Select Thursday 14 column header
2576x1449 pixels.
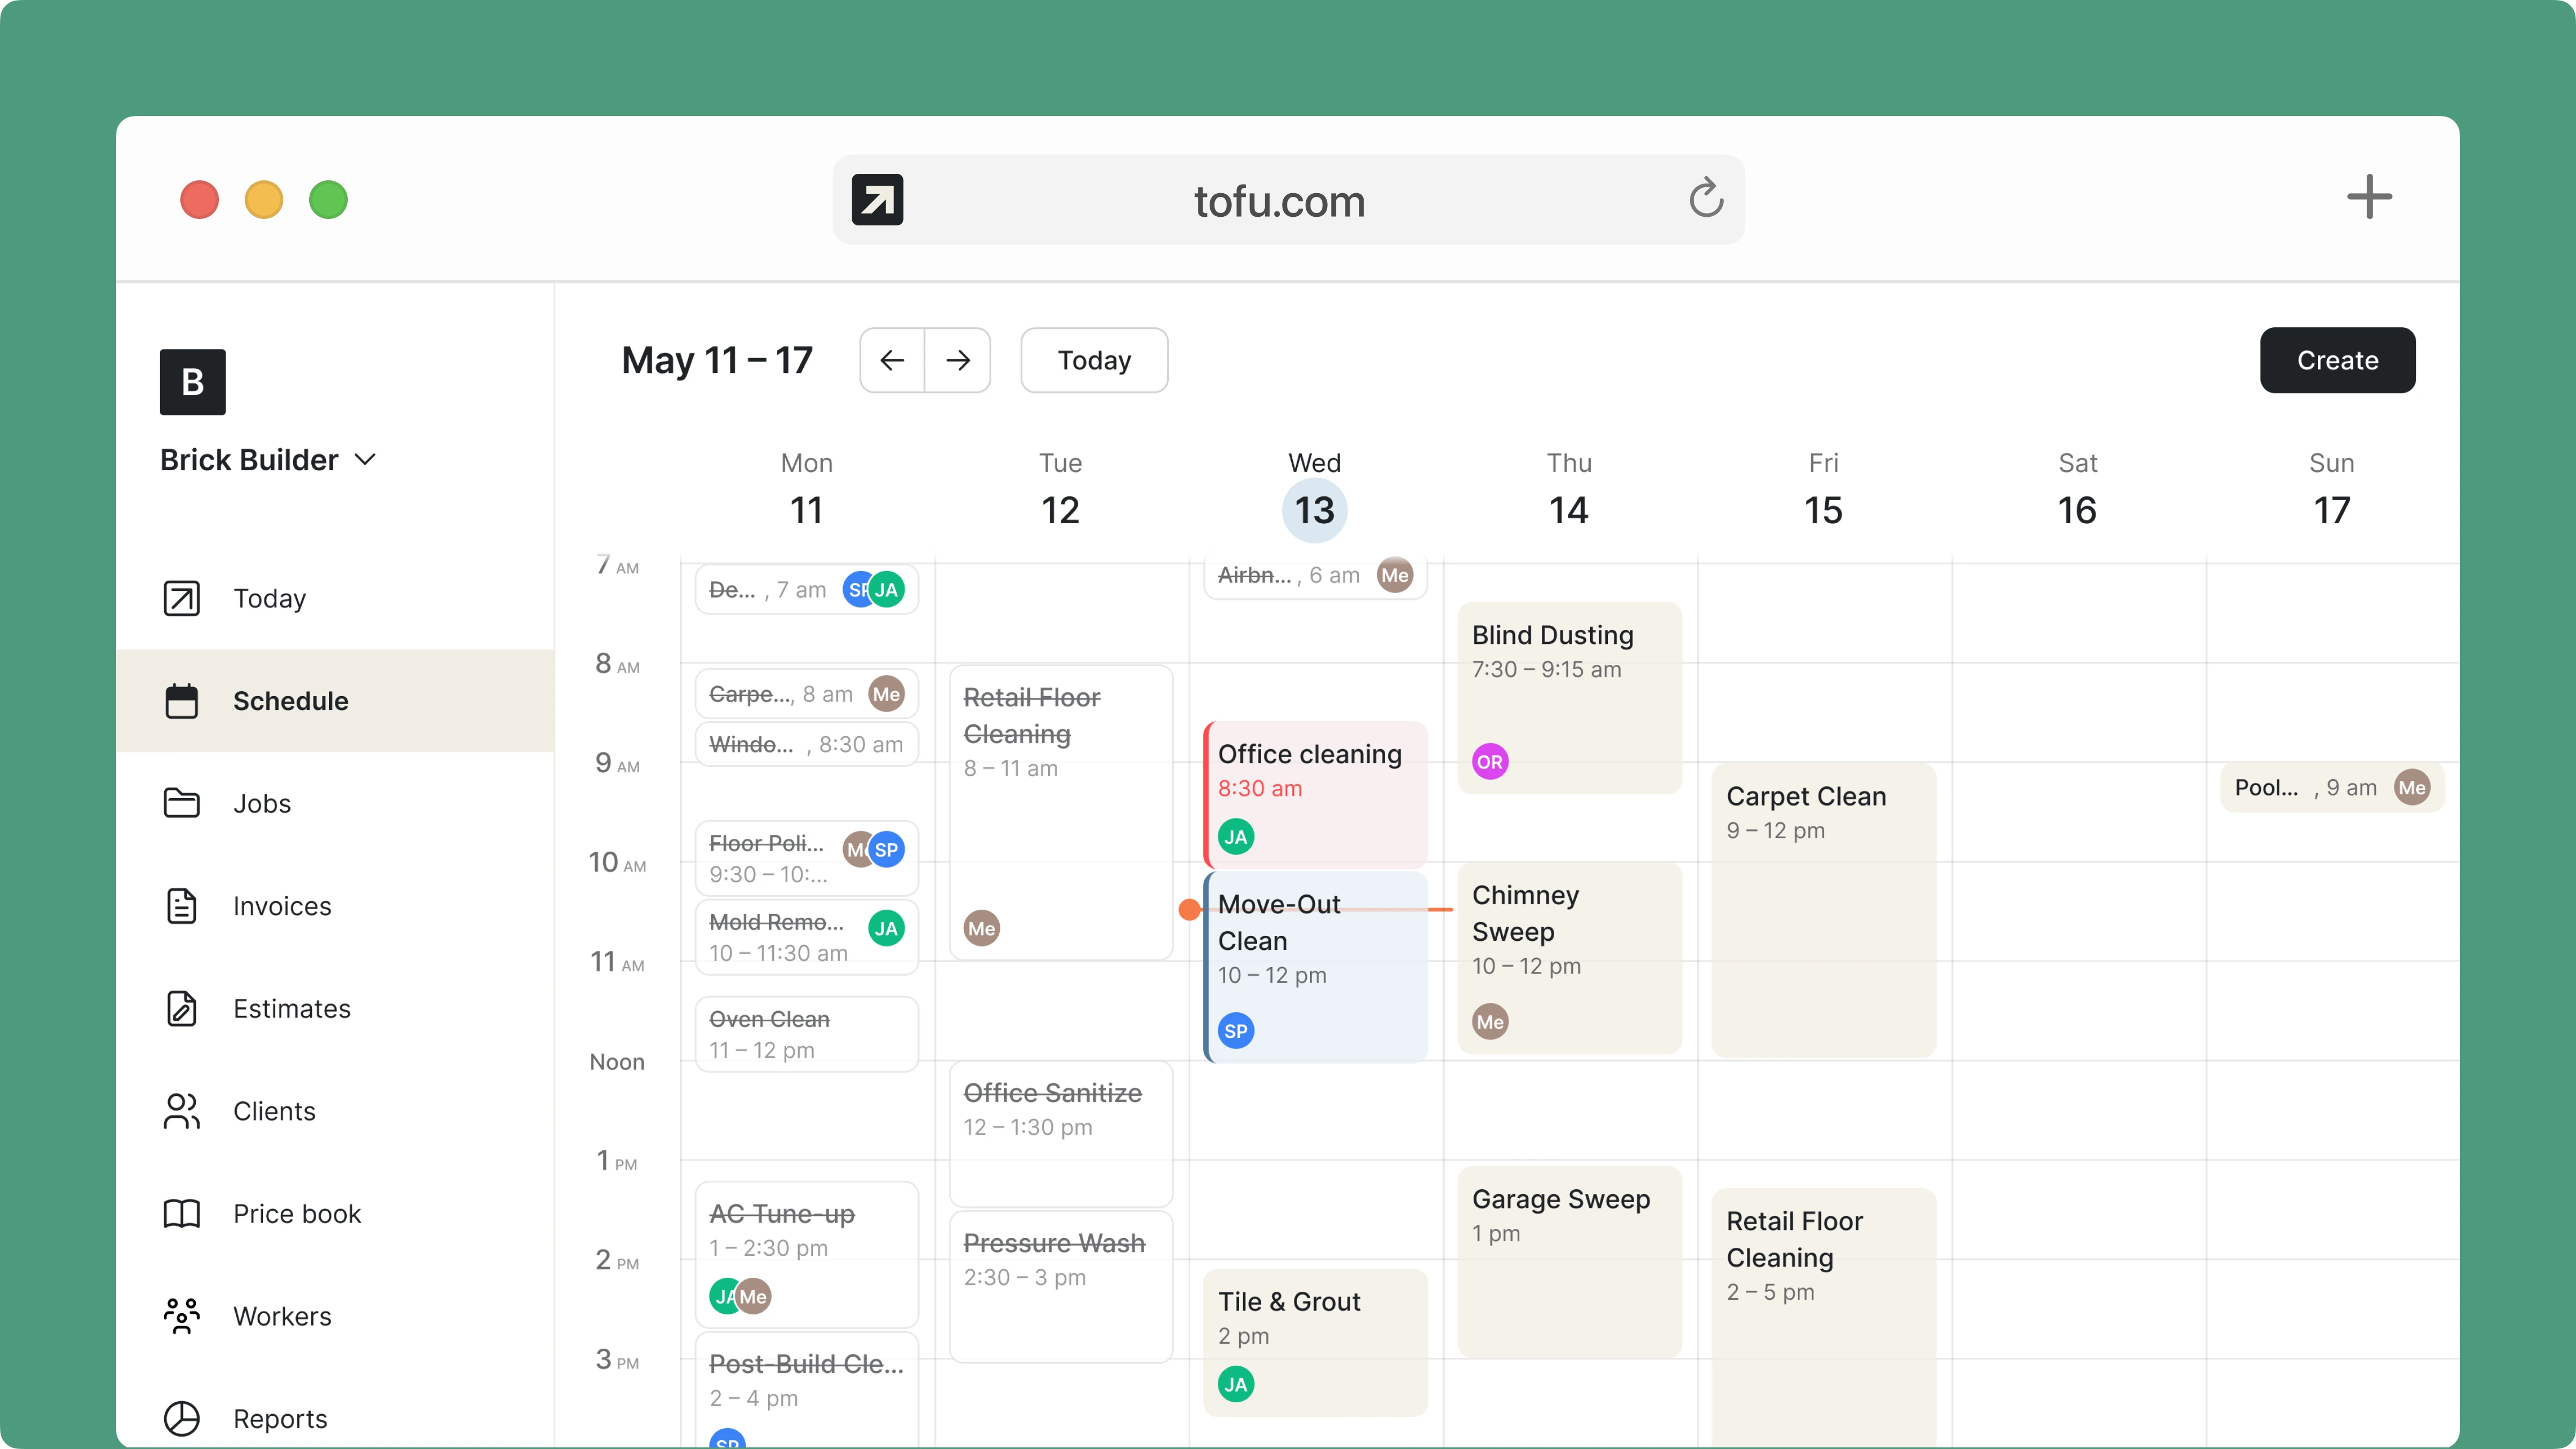(1569, 490)
